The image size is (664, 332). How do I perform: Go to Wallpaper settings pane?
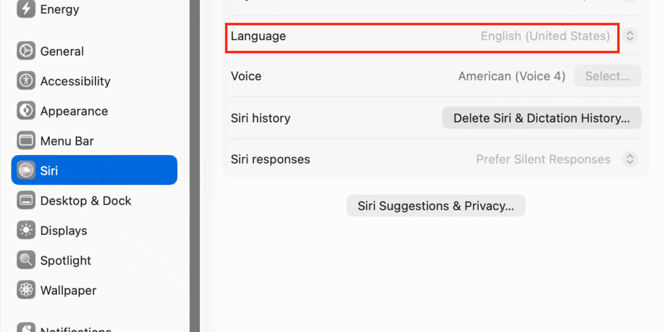[x=68, y=290]
